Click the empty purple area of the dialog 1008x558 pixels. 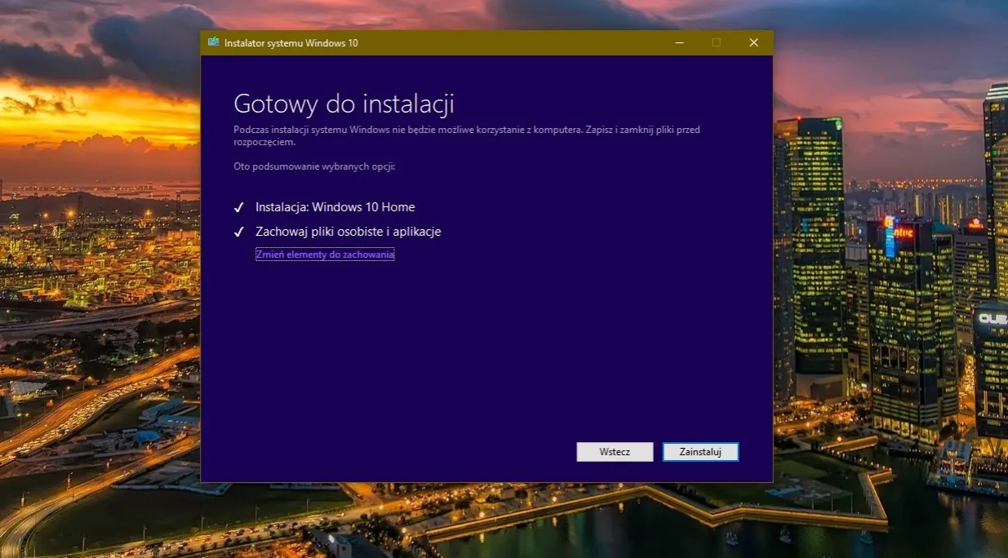[x=490, y=351]
